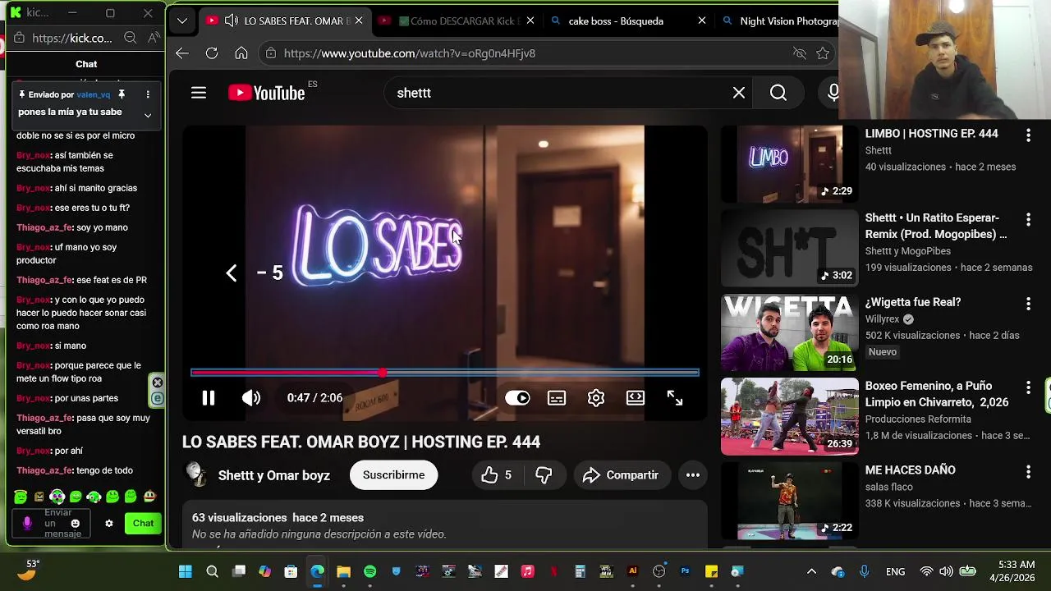Viewport: 1051px width, 591px height.
Task: Open the Boxeo Femenino video thumbnail
Action: (789, 416)
